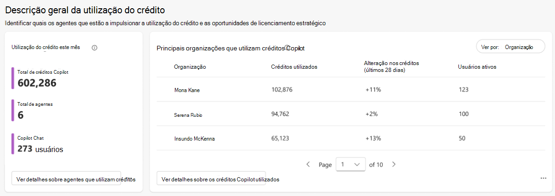555x196 pixels.
Task: Click the Total de créditos Copilot value 602,286
Action: (x=37, y=83)
